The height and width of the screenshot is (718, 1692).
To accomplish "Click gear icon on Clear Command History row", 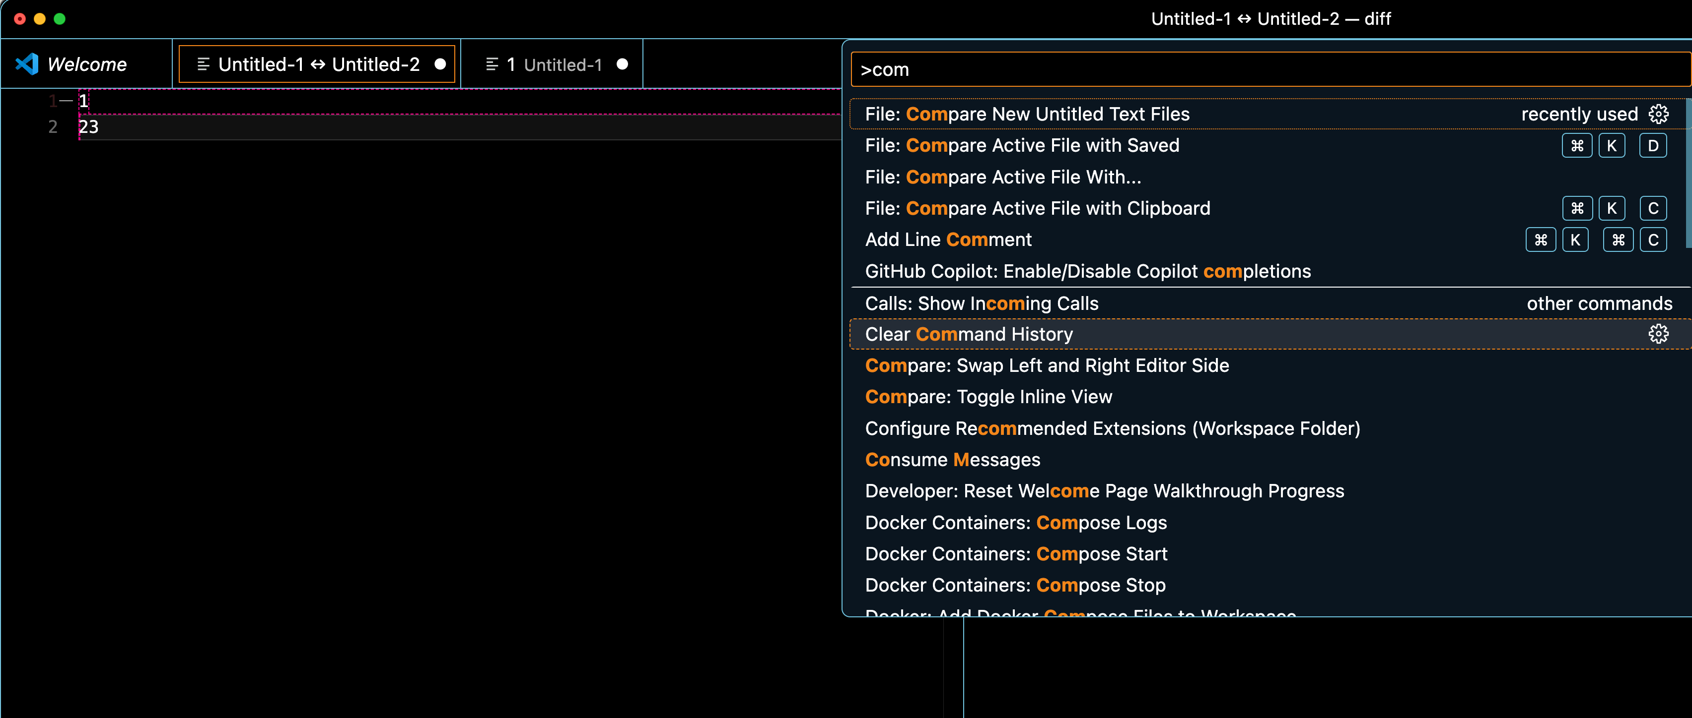I will (1658, 334).
